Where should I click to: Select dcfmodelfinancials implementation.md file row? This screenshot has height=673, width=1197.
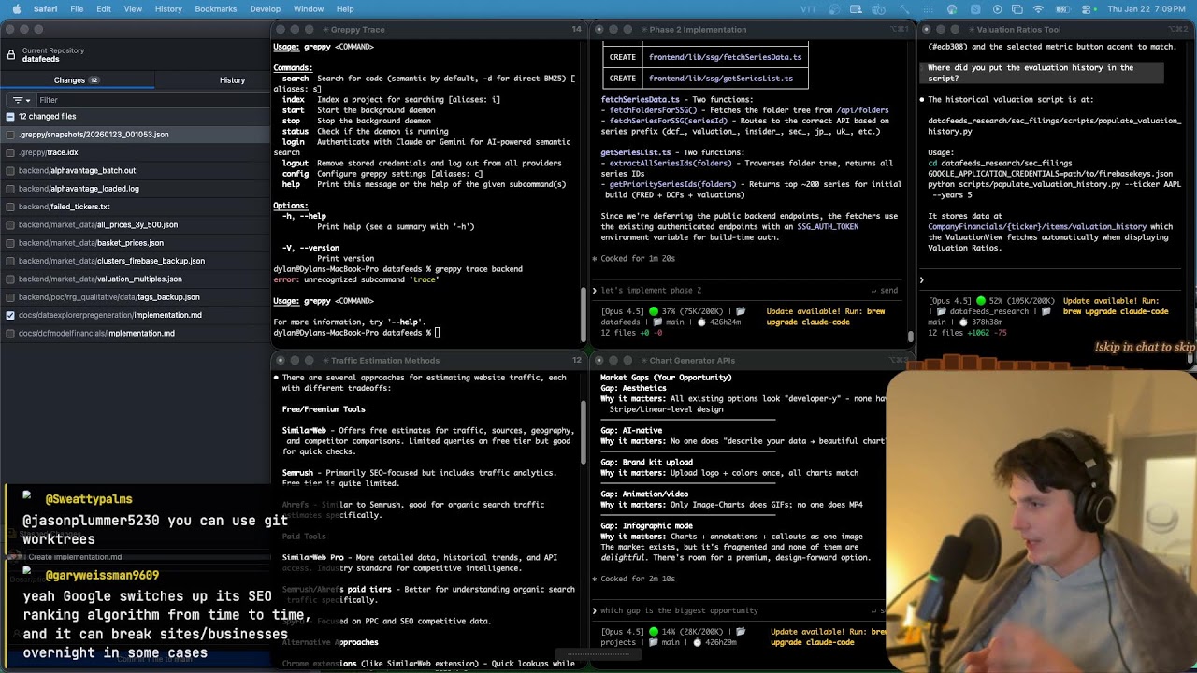click(x=137, y=333)
